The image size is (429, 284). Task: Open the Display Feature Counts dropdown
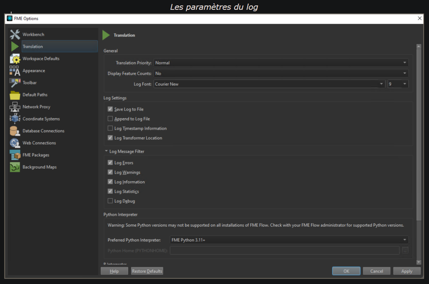click(281, 74)
